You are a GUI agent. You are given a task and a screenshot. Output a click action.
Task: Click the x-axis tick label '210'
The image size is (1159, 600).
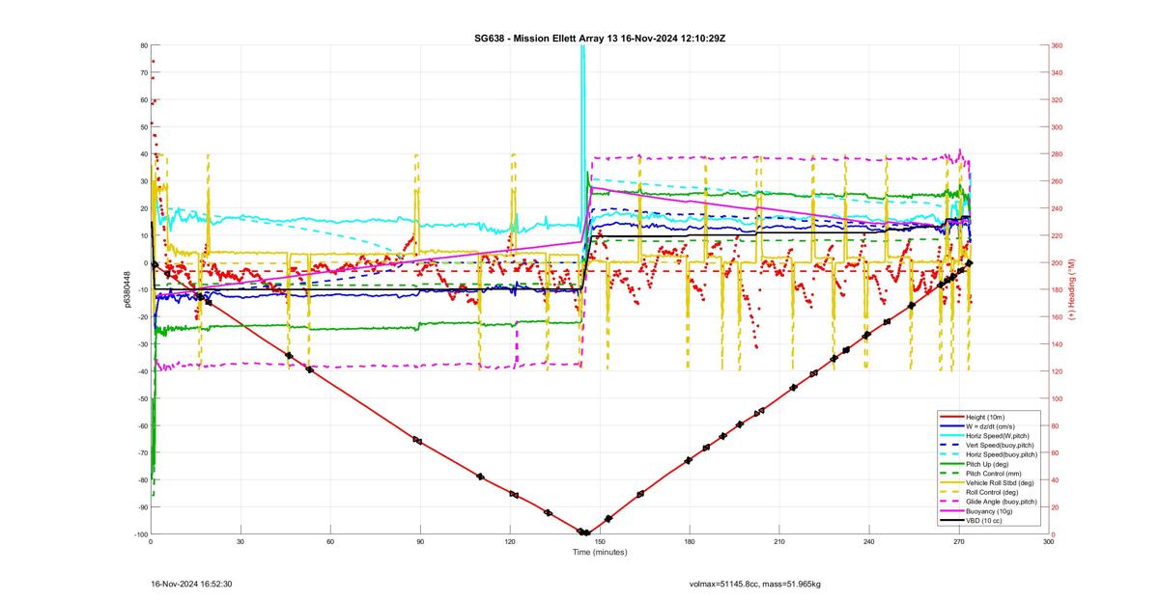[x=779, y=542]
